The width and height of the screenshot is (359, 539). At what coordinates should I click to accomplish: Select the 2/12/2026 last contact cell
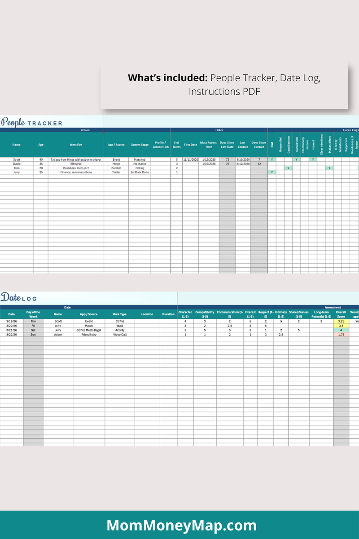[243, 163]
